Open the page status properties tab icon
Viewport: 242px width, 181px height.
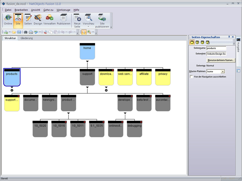pyautogui.click(x=197, y=42)
